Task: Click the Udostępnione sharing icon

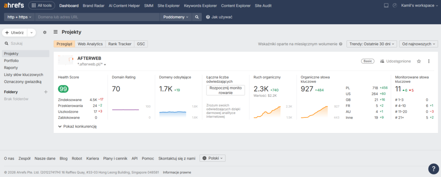Action: pos(382,61)
